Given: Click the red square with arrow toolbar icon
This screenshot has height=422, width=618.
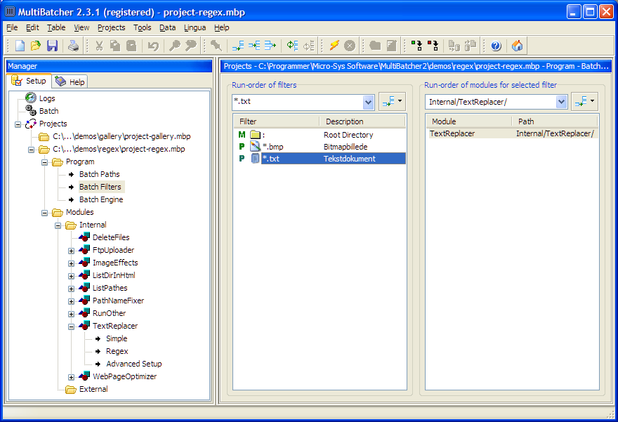Looking at the screenshot, I should (433, 46).
